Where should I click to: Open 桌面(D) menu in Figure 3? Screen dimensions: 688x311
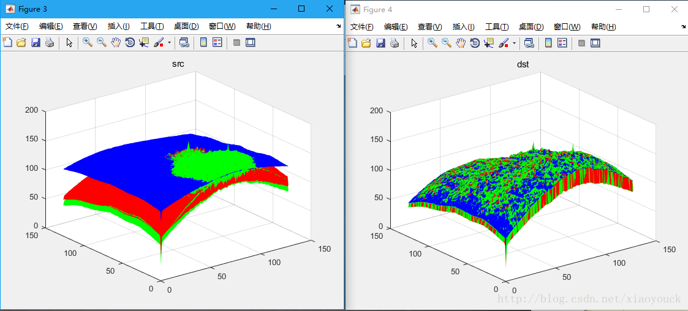[186, 26]
